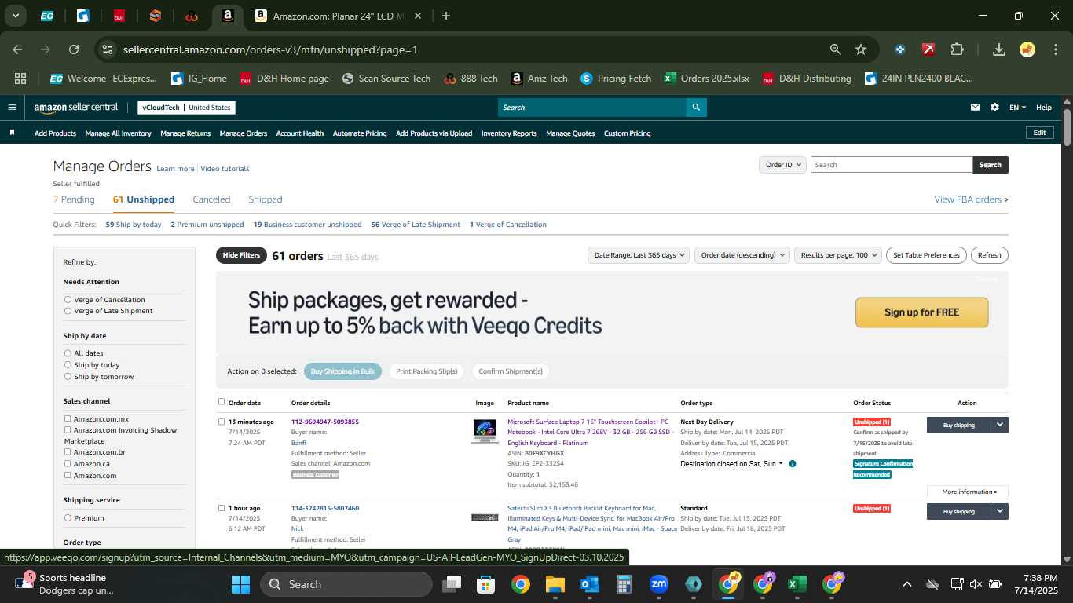Open the Inventory Reports menu item

pyautogui.click(x=509, y=133)
